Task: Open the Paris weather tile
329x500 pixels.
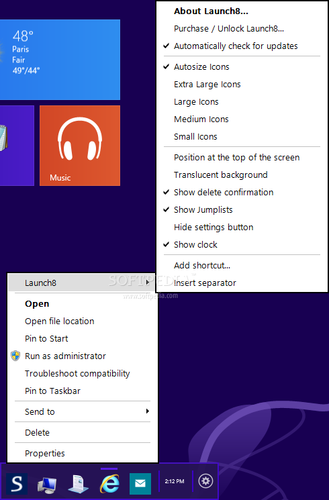Action: 60,60
